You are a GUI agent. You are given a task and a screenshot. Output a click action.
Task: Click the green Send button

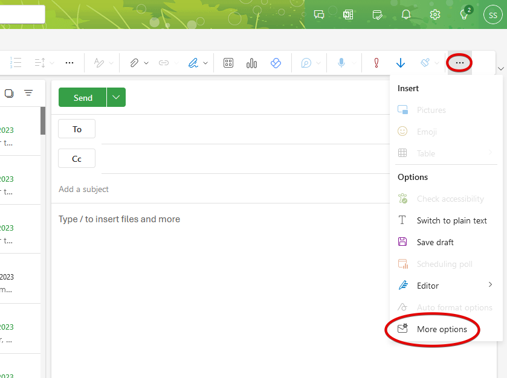pyautogui.click(x=83, y=97)
